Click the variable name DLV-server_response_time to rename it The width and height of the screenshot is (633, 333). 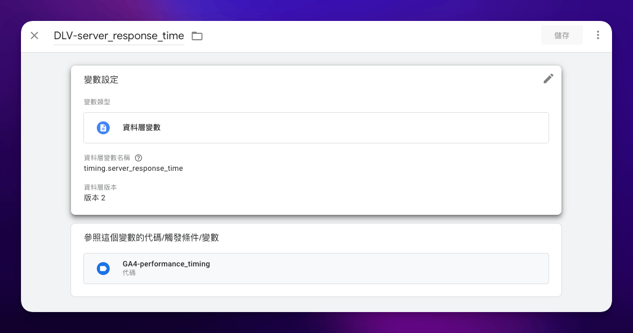[x=118, y=35]
